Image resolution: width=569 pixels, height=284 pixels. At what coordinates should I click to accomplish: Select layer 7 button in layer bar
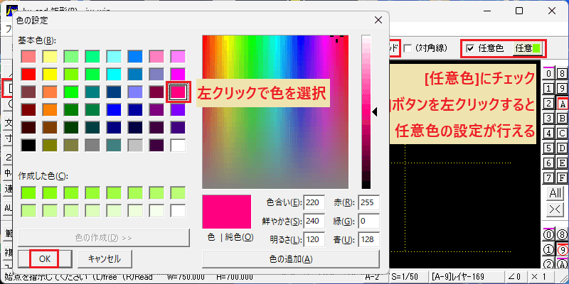click(x=548, y=178)
